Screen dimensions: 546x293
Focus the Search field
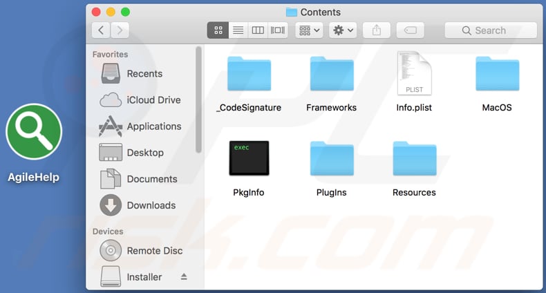(x=491, y=30)
